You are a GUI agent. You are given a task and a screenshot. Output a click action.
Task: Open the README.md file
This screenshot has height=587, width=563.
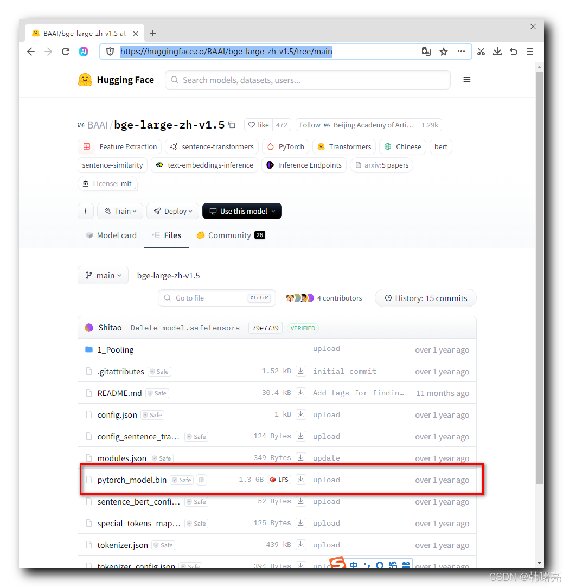click(x=119, y=393)
